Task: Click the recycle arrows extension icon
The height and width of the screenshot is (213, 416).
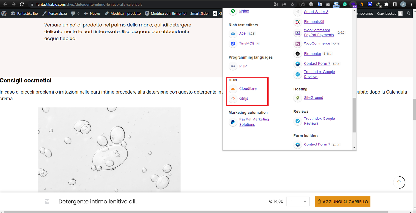Action: click(303, 4)
